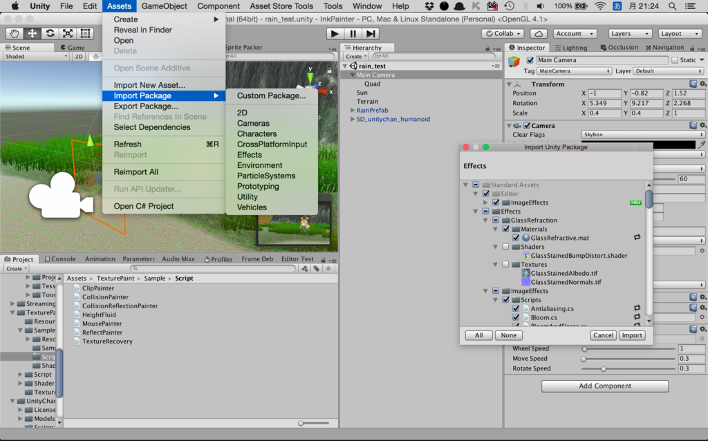
Task: Expand RainPrefab in Hierarchy
Action: (x=353, y=110)
